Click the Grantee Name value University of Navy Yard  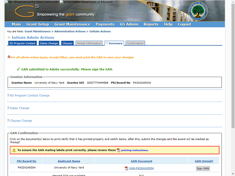click(x=49, y=82)
